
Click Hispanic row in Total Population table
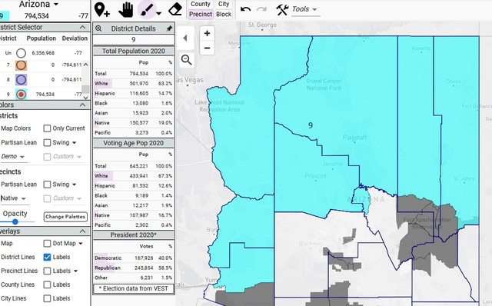pyautogui.click(x=134, y=93)
